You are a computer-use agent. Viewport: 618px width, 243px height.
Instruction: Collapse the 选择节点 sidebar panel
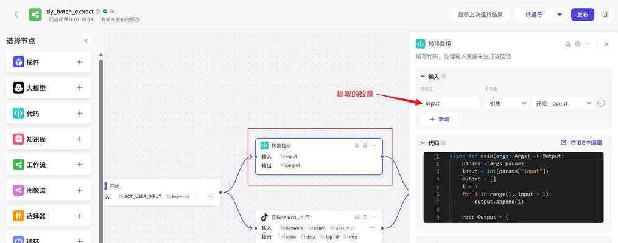click(x=86, y=41)
